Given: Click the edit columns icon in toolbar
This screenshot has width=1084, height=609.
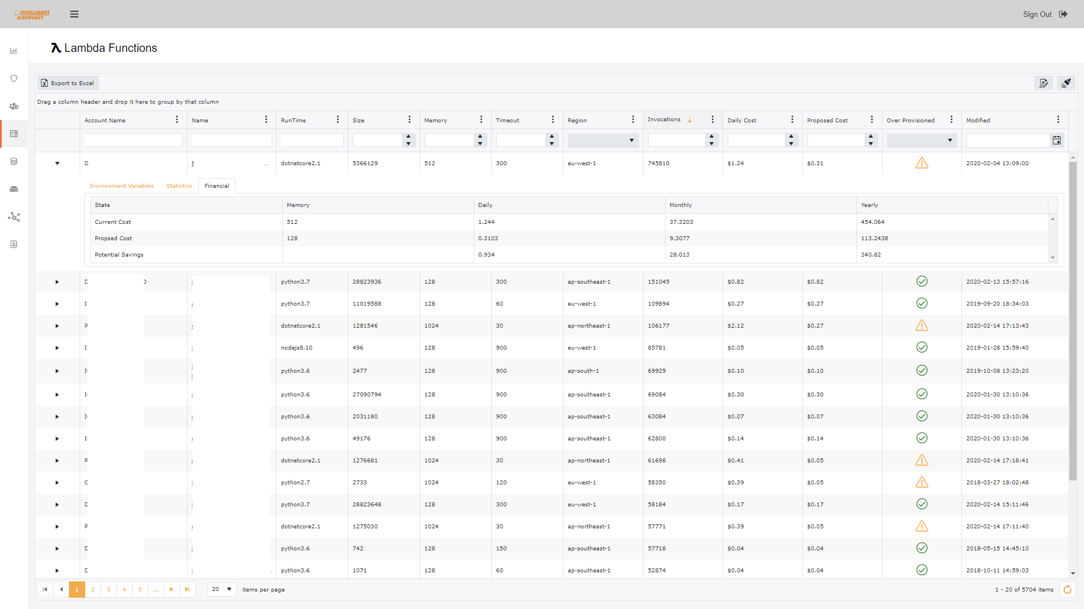Looking at the screenshot, I should pyautogui.click(x=1043, y=83).
